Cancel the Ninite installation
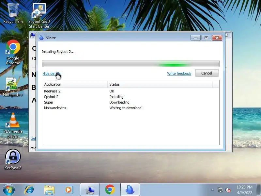The height and width of the screenshot is (196, 261). tap(207, 73)
